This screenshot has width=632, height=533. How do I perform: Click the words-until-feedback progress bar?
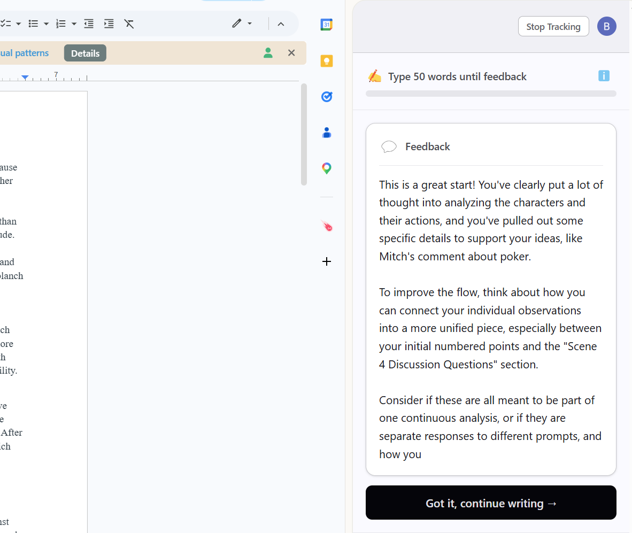coord(490,94)
